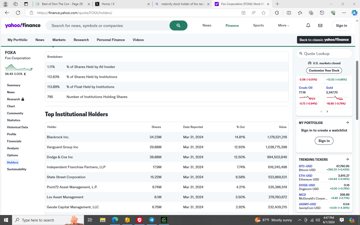Click the browser profile avatar icon
Viewport: 360px width, 225px height.
[x=5, y=4]
